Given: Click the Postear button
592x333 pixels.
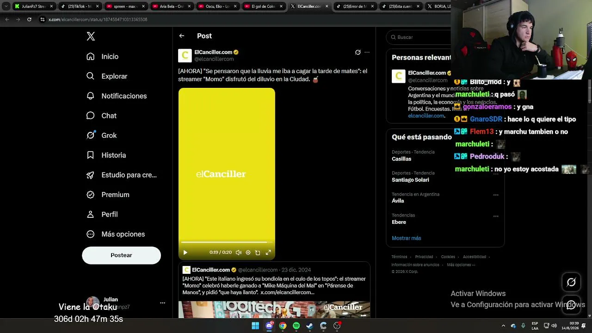Looking at the screenshot, I should point(121,255).
